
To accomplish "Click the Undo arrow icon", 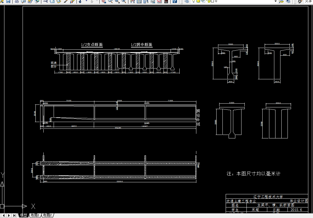I will [80, 1].
